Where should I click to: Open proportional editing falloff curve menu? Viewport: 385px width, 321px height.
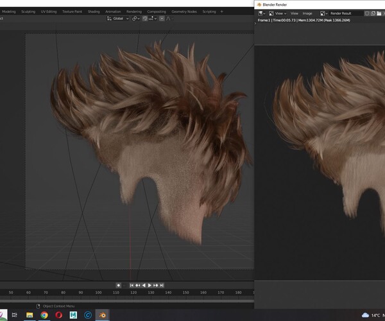point(169,19)
